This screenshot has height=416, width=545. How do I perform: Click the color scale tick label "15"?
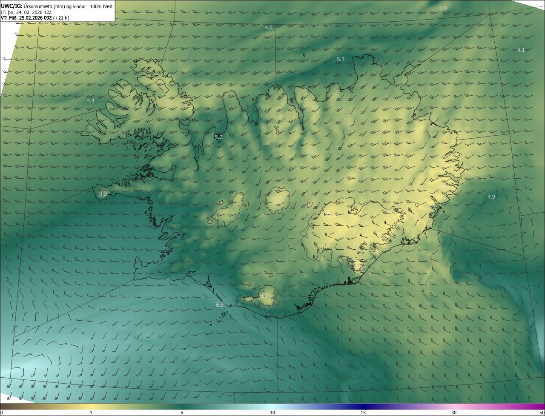(363, 413)
